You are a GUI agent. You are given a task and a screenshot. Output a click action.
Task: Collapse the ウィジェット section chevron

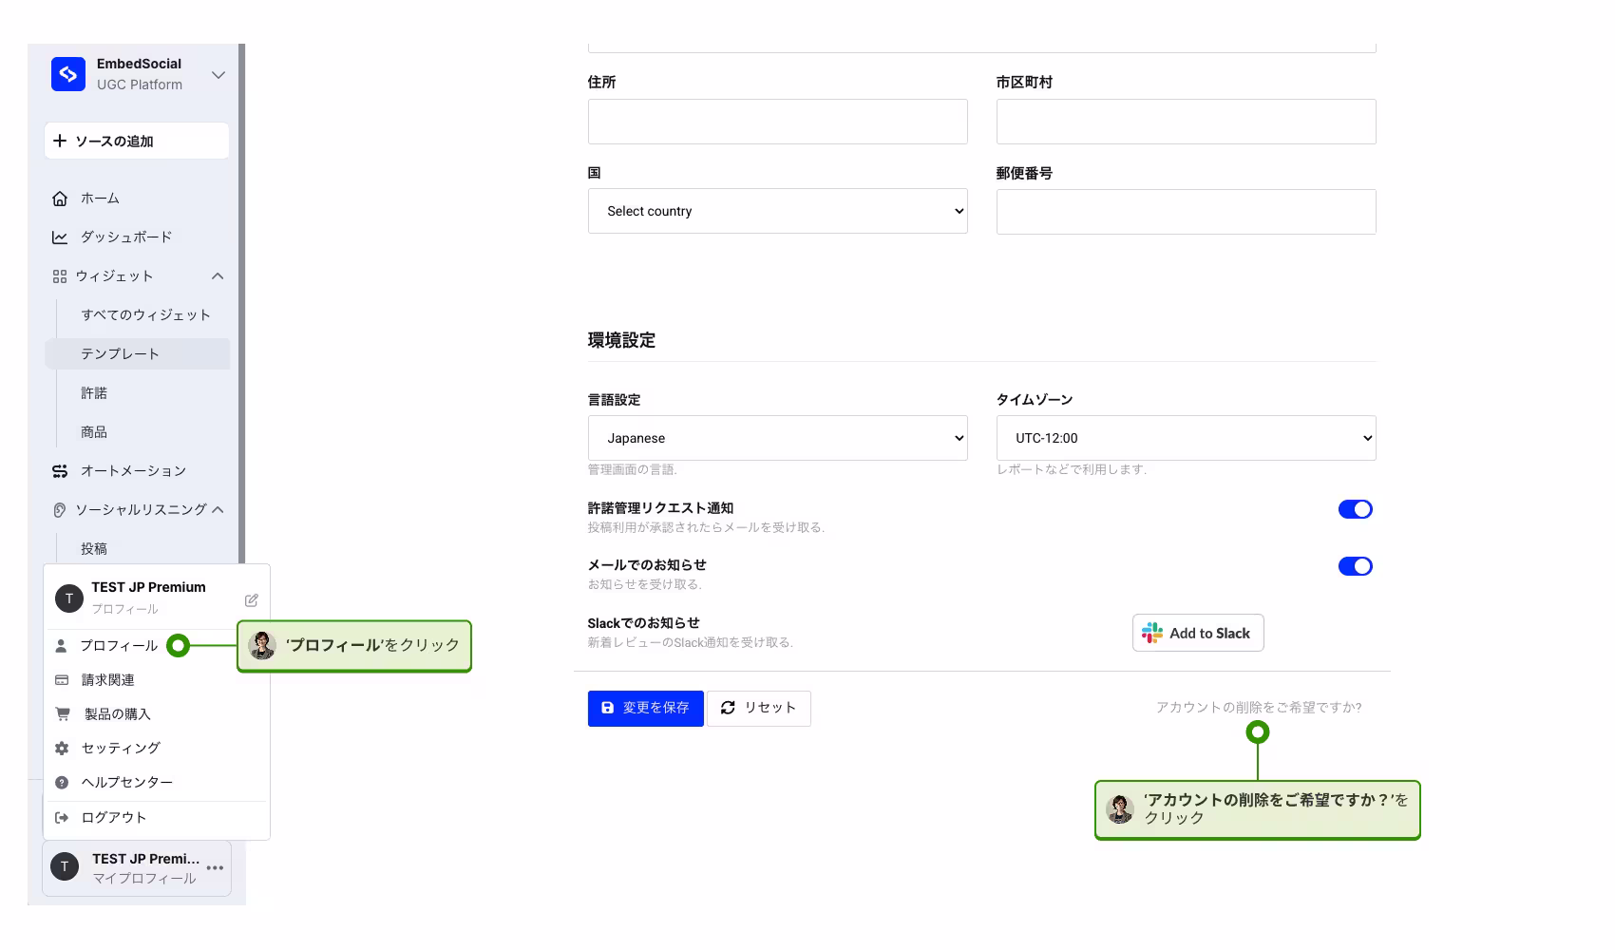[x=218, y=276]
